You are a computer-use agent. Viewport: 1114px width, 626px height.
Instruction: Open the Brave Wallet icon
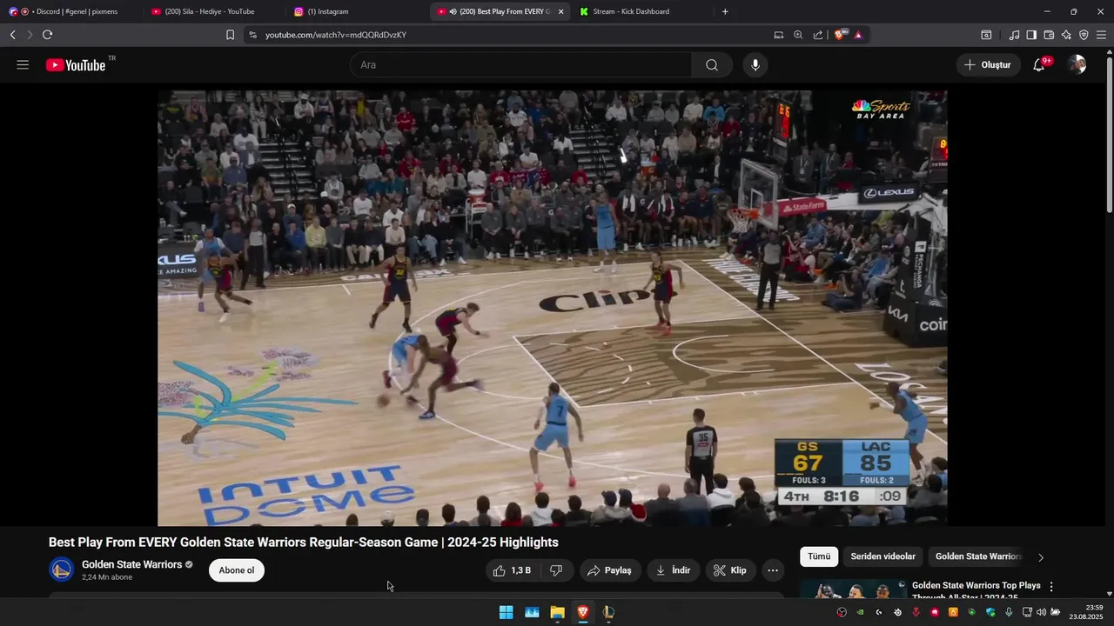point(1049,35)
